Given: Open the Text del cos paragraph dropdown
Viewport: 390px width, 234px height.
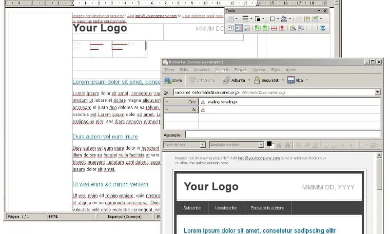Looking at the screenshot, I should point(203,145).
